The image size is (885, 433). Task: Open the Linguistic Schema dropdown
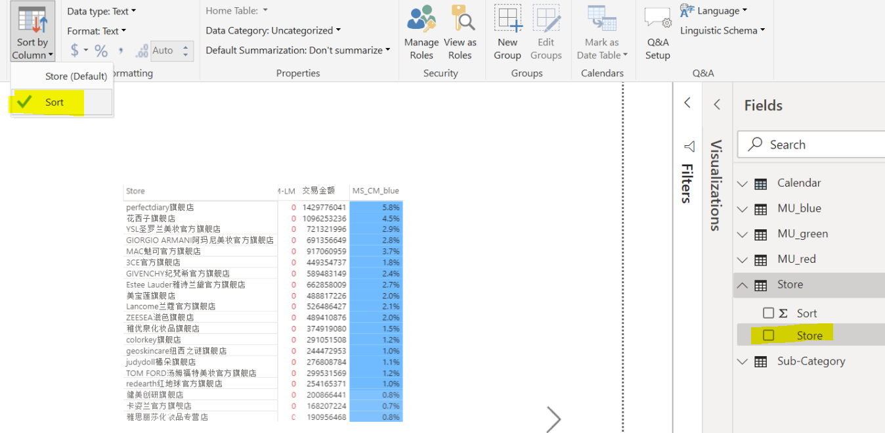[x=723, y=30]
